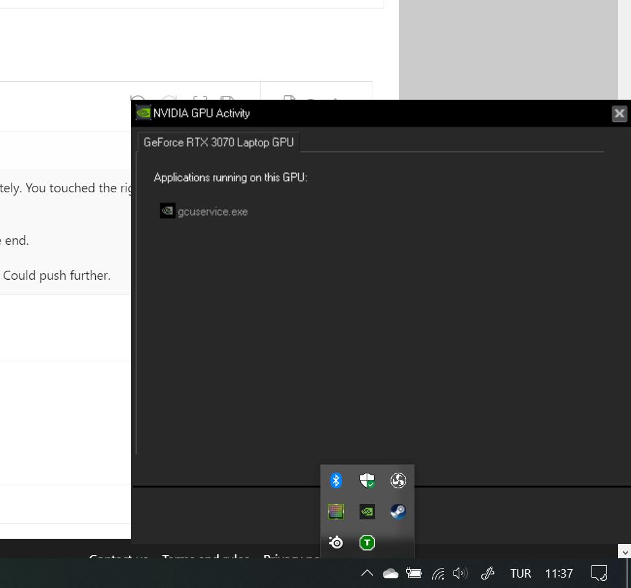The height and width of the screenshot is (588, 631).
Task: Click the speaker volume icon on the taskbar
Action: tap(461, 573)
